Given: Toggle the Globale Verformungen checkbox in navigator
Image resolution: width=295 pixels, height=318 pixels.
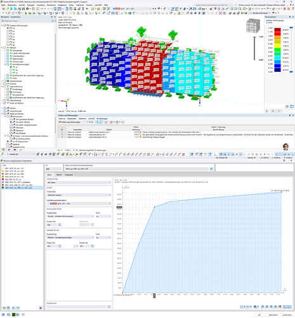Looking at the screenshot, I should pyautogui.click(x=4, y=25).
